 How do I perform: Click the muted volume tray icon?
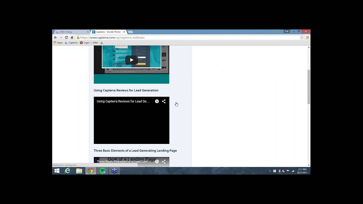tap(284, 171)
